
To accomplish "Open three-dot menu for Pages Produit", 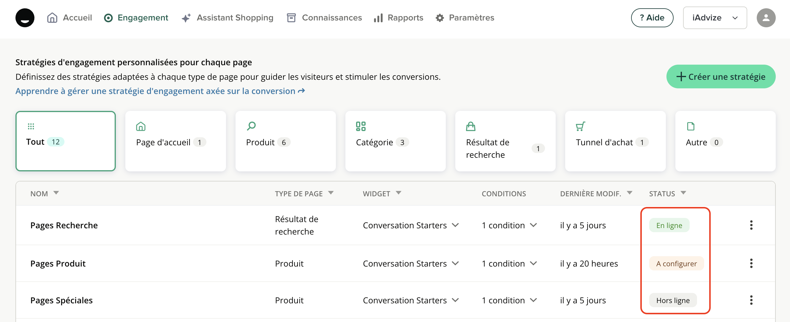I will (751, 263).
